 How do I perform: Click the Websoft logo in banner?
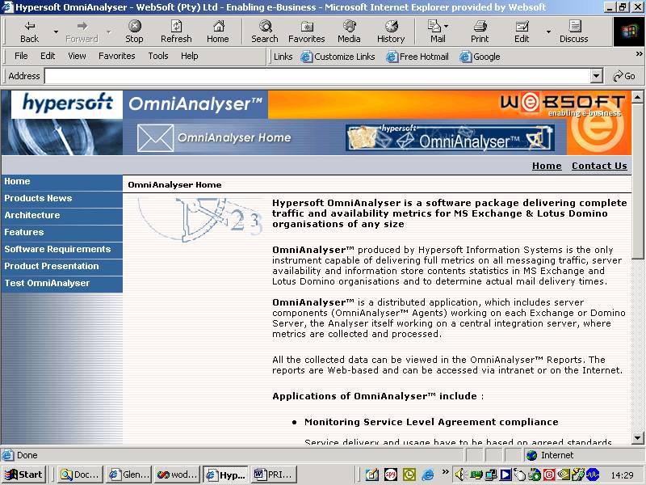tap(563, 105)
